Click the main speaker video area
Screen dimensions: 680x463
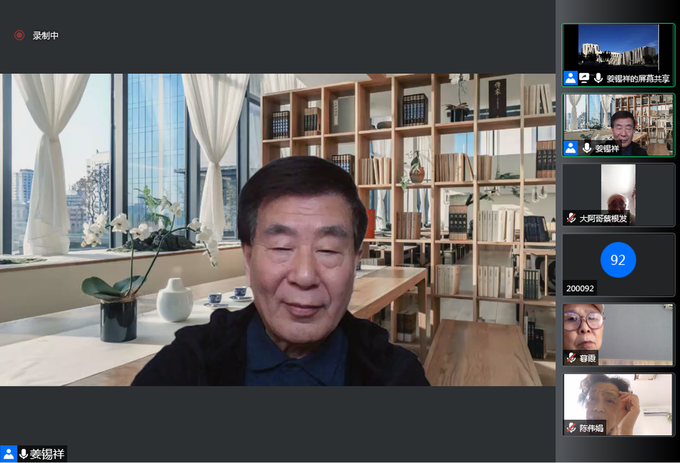[277, 229]
